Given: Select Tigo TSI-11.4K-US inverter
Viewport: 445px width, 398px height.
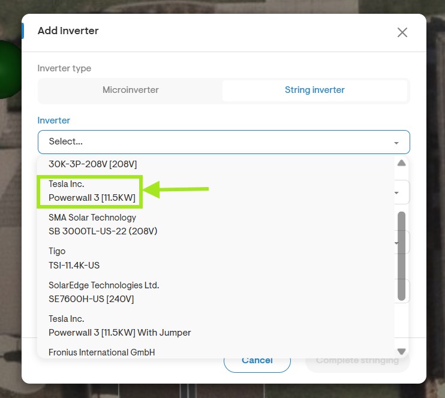Looking at the screenshot, I should (x=216, y=258).
